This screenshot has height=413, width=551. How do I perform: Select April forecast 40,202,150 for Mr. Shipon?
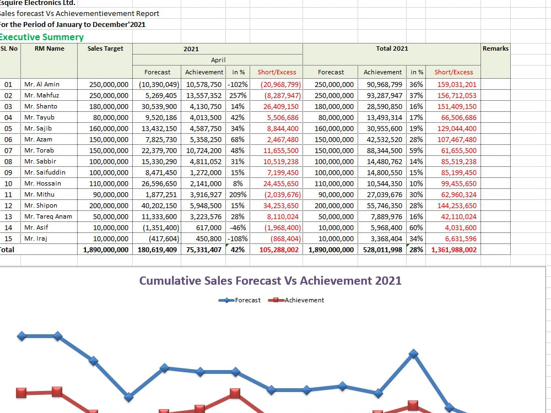click(x=157, y=205)
